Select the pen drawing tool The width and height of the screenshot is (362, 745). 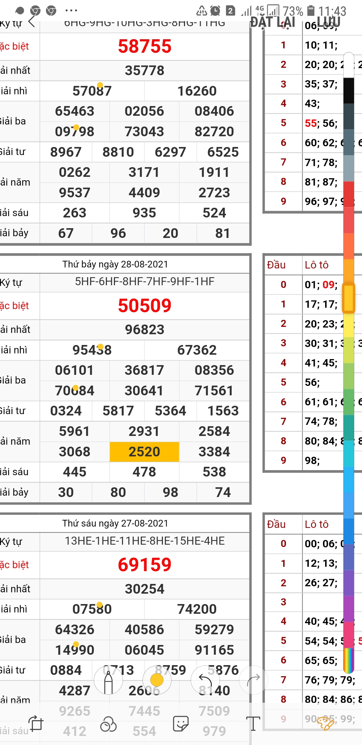point(108,680)
